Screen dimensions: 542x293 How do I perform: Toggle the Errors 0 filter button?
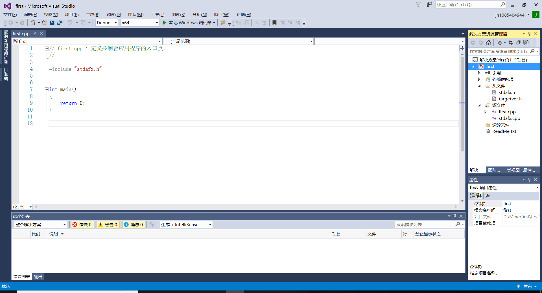pos(82,224)
